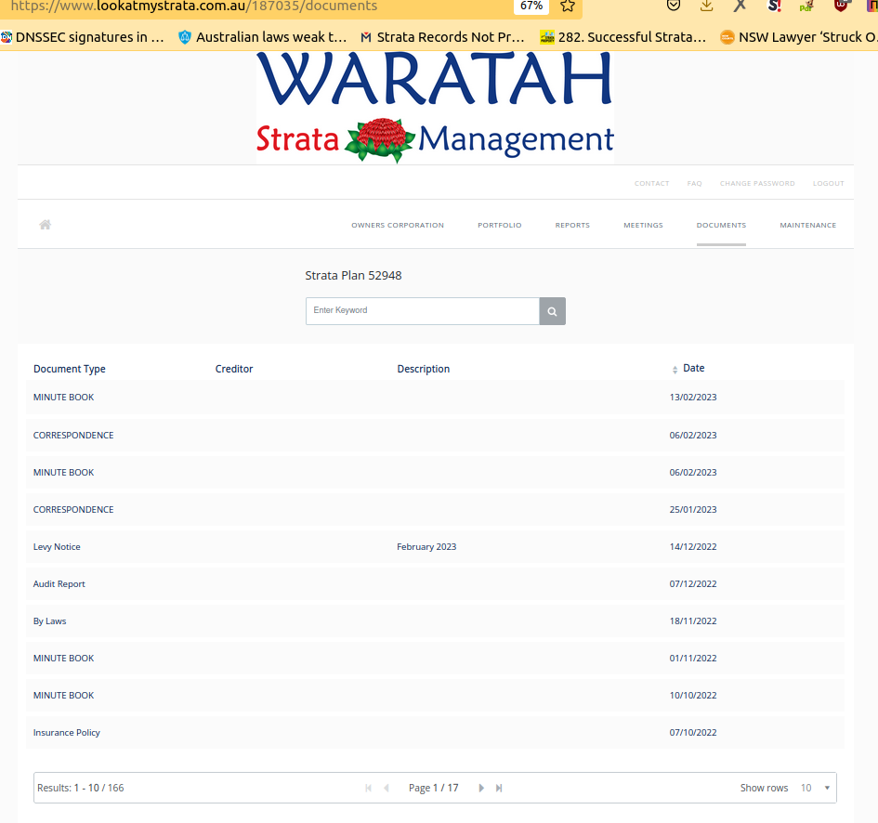This screenshot has width=878, height=823.
Task: Click Change Password link
Action: (x=757, y=184)
